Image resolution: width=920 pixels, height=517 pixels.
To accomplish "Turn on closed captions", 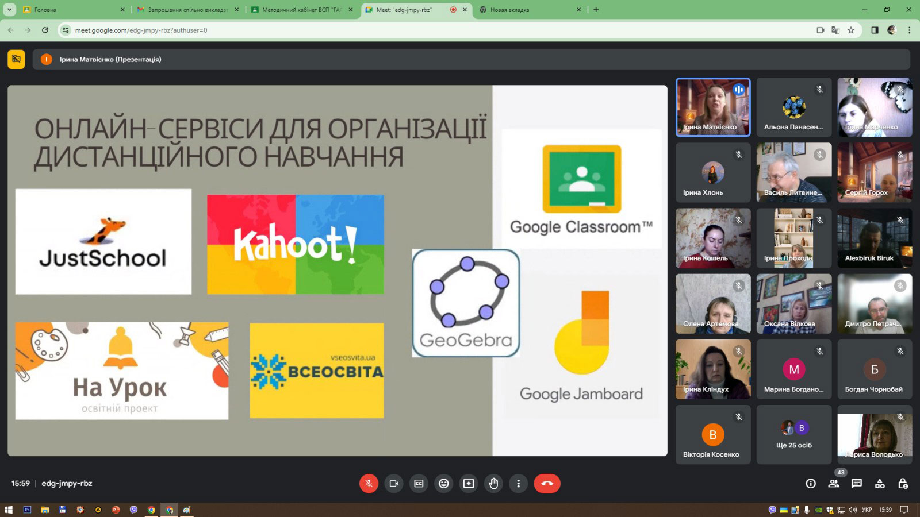I will [x=419, y=484].
